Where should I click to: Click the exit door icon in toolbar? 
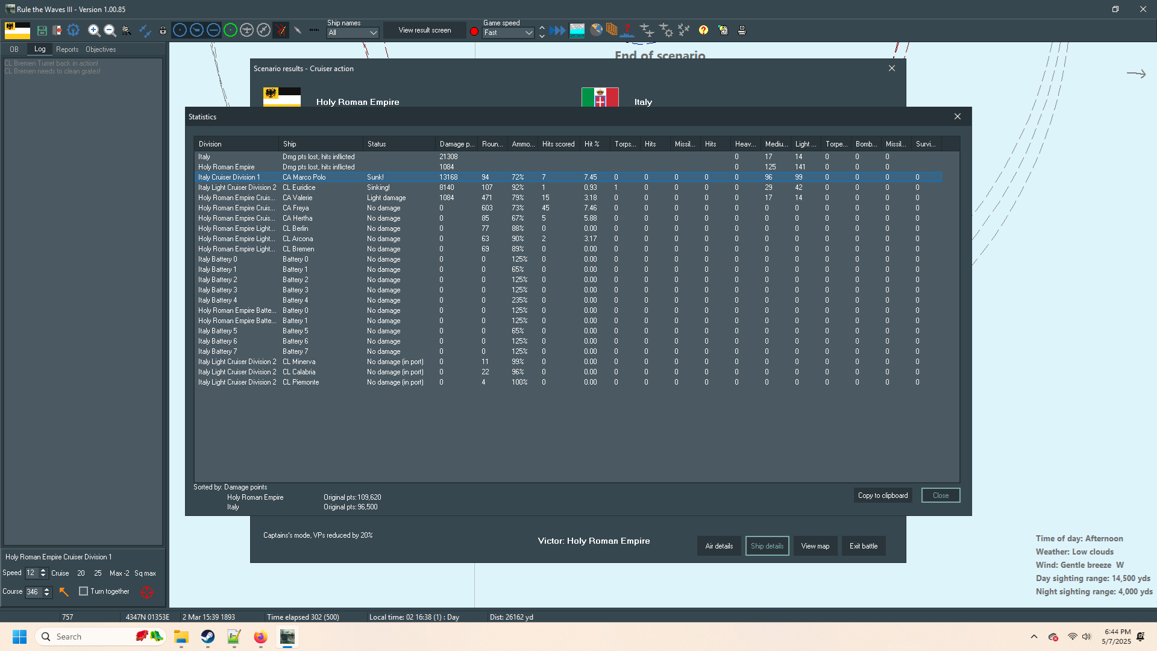point(57,30)
